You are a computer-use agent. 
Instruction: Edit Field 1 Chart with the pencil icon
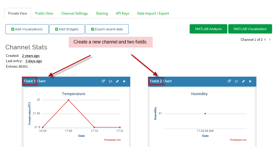(117, 81)
